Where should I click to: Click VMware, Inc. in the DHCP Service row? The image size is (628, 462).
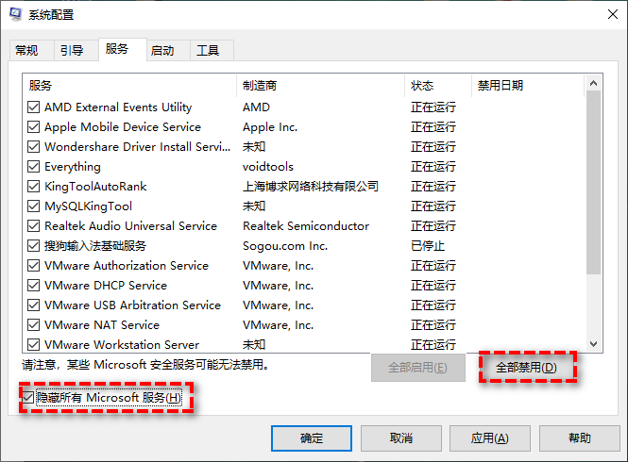(278, 286)
